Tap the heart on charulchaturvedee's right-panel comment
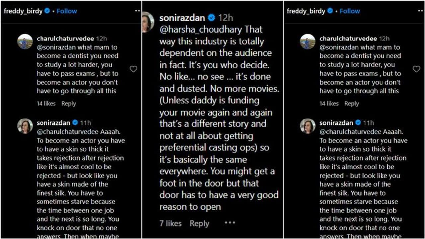The image size is (425, 239). pos(416,69)
